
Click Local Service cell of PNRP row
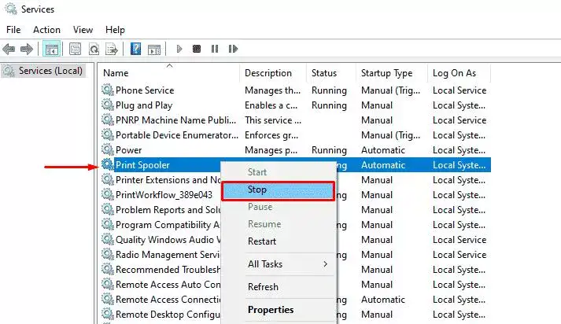(x=460, y=120)
